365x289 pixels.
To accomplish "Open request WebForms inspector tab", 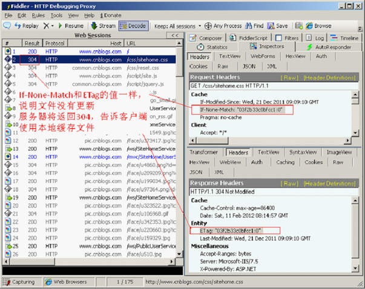I will click(263, 56).
